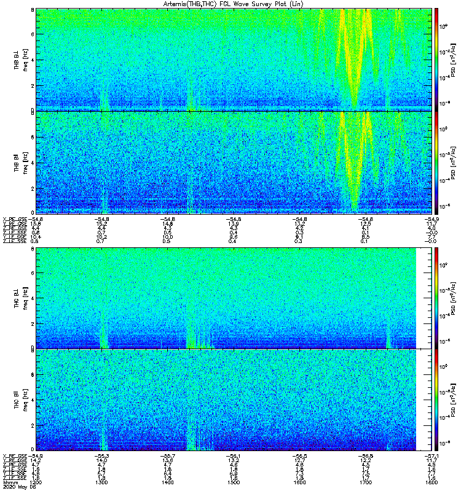Screen dimensions: 461x491
Task: Click the THC B⊥ panel color bar
Action: point(436,298)
